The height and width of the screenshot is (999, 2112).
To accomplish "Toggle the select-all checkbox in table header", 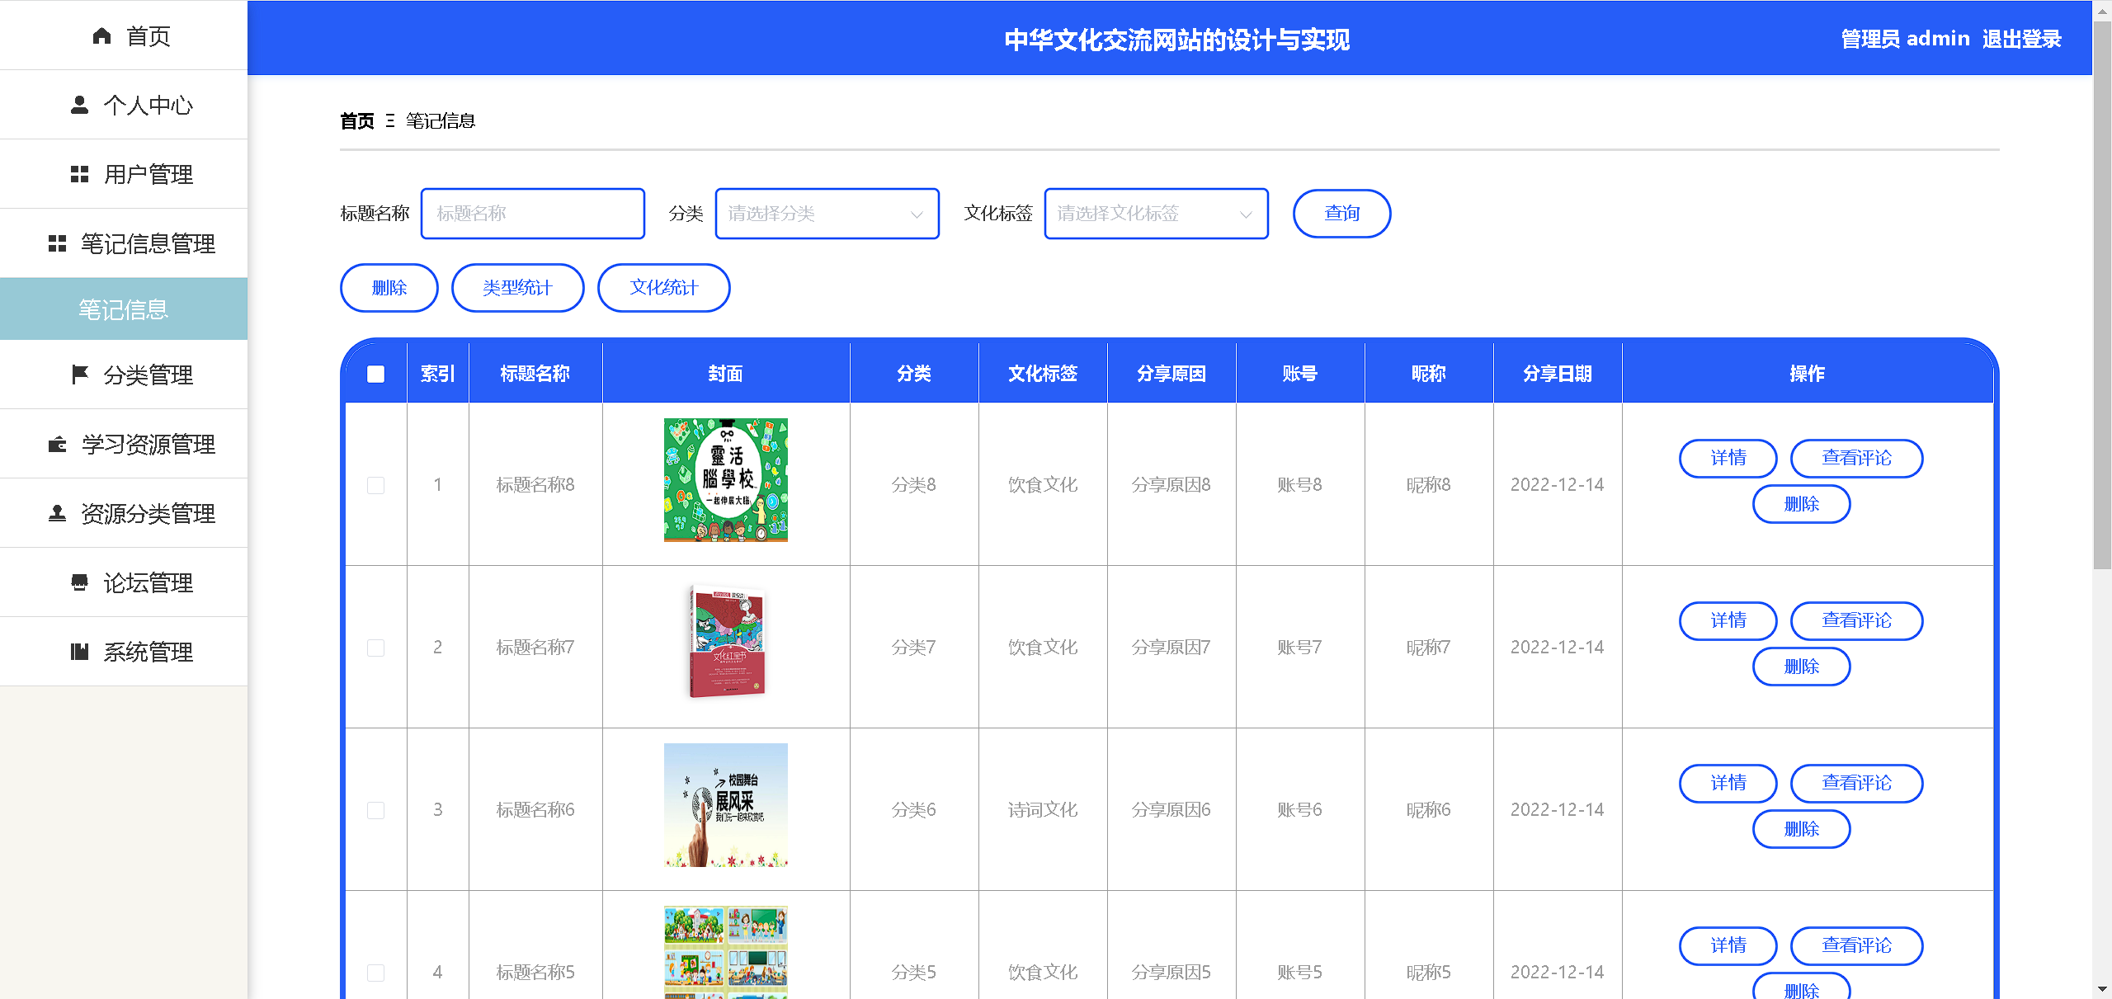I will (x=375, y=374).
